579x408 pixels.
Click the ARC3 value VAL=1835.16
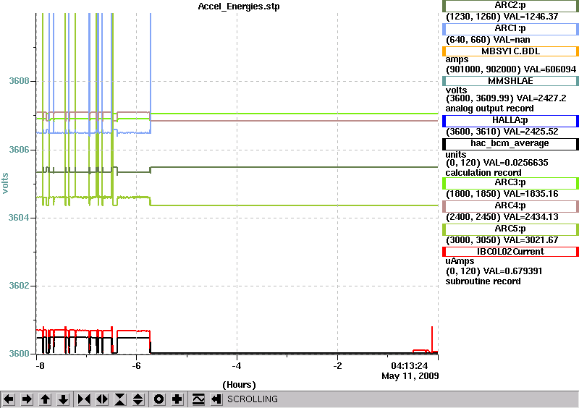pos(531,194)
